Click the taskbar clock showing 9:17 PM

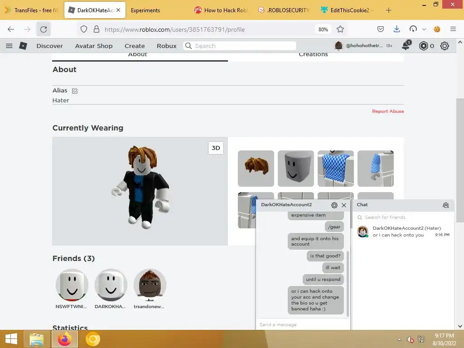tap(444, 339)
